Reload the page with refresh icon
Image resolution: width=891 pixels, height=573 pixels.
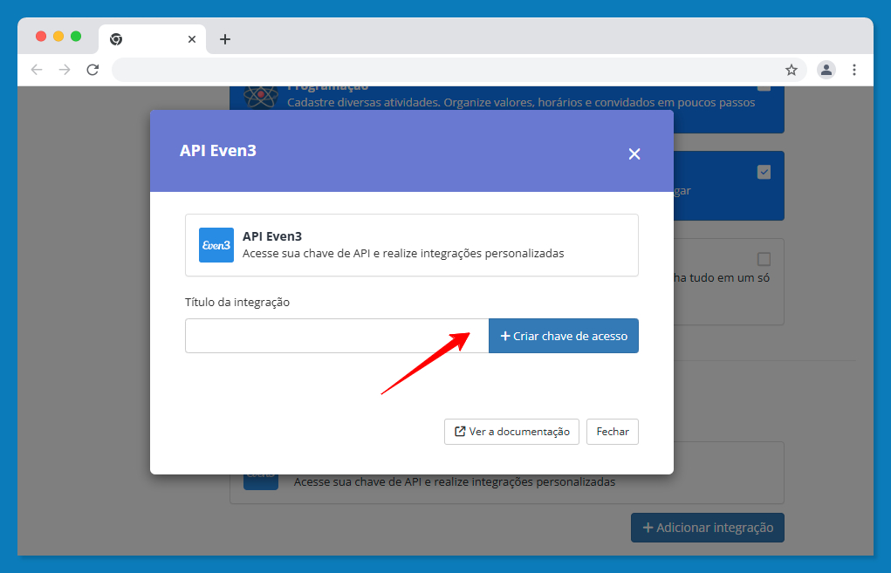pos(93,70)
